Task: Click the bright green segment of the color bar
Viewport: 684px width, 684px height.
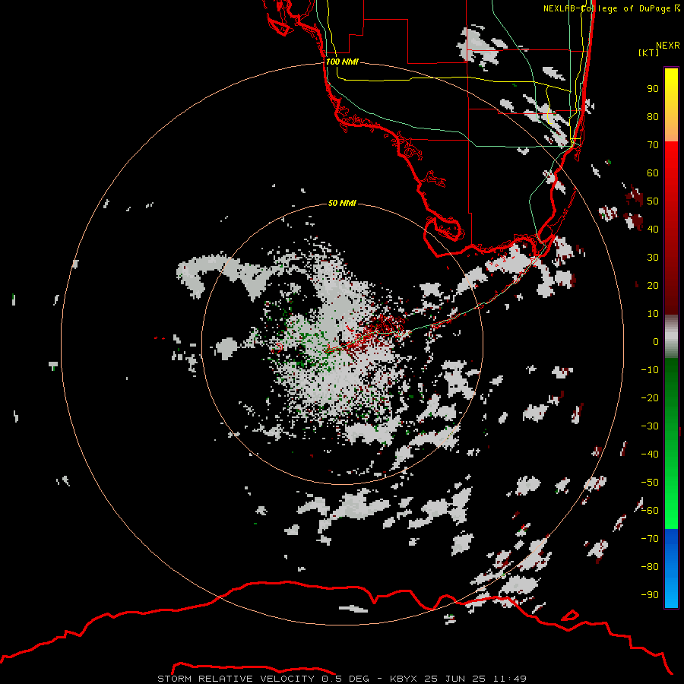Action: (671, 444)
